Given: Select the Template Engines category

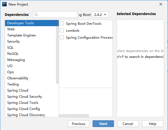Looking at the screenshot, I should [21, 35].
